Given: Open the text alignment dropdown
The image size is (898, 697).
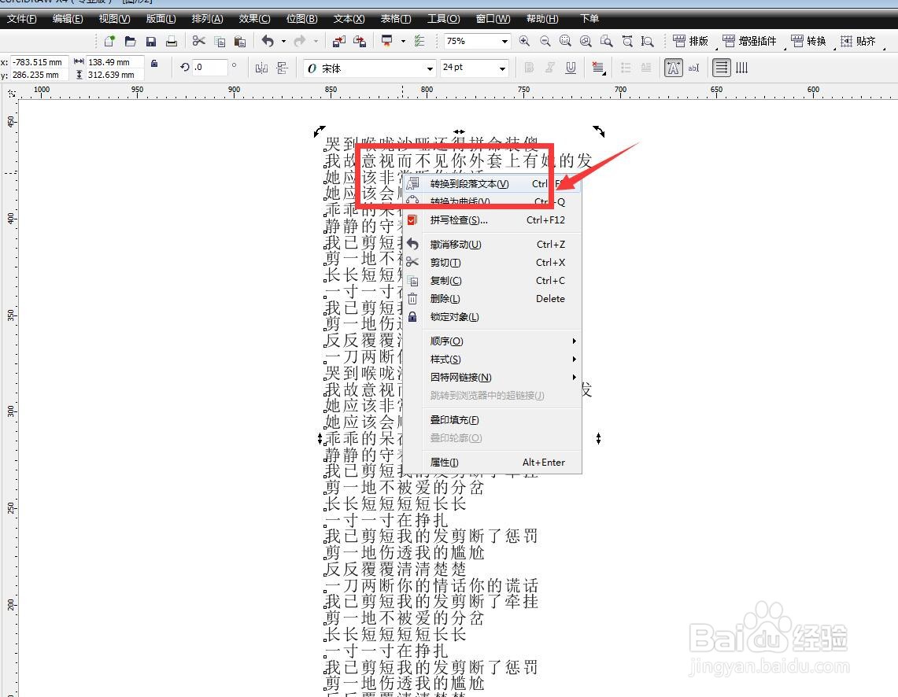Looking at the screenshot, I should (x=598, y=68).
